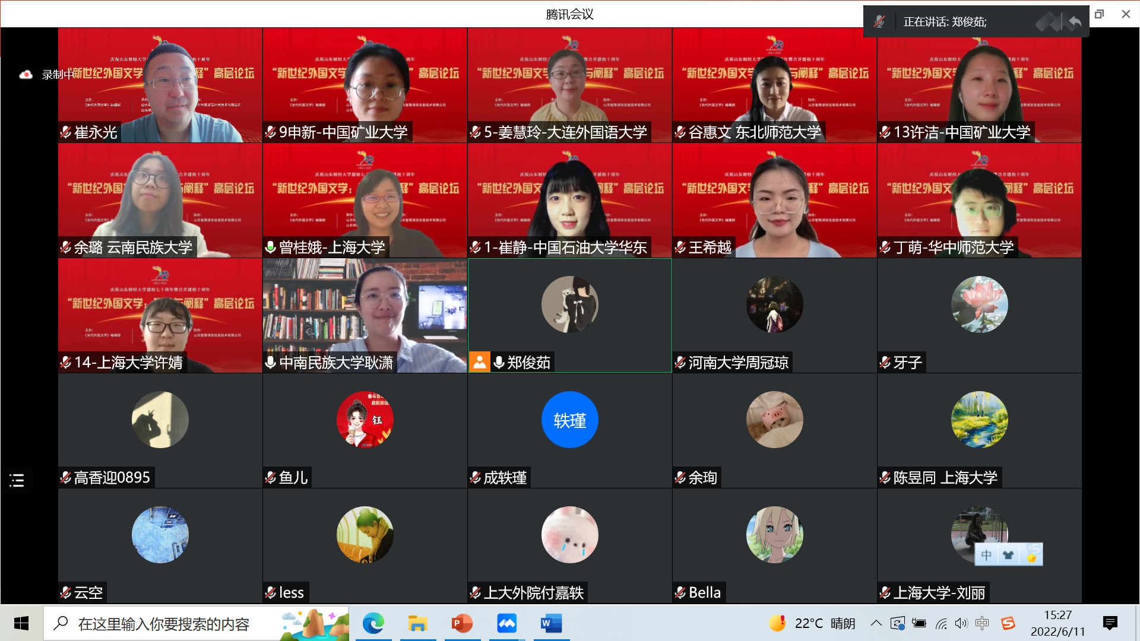The image size is (1140, 641).
Task: Click Windows search input box
Action: [163, 624]
